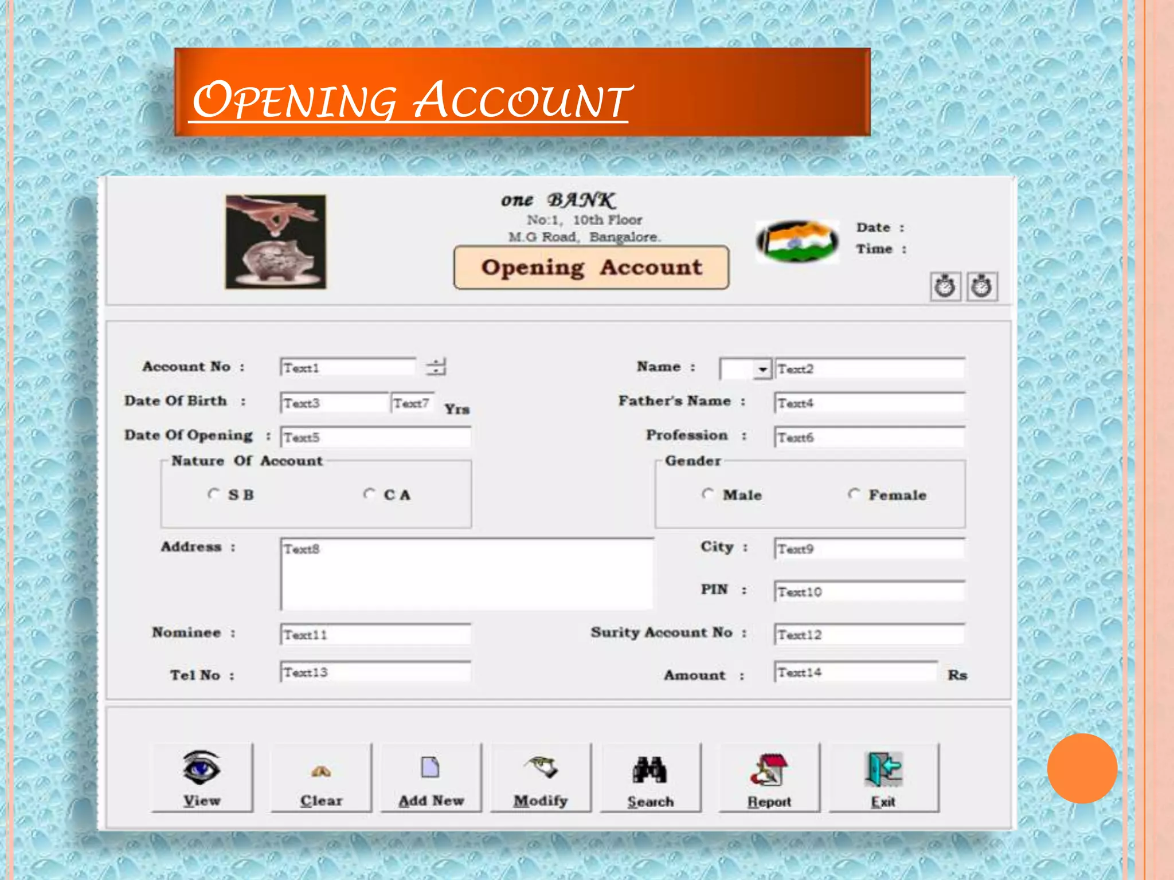This screenshot has height=880, width=1174.
Task: Click the Opening Account title banner
Action: [x=592, y=268]
